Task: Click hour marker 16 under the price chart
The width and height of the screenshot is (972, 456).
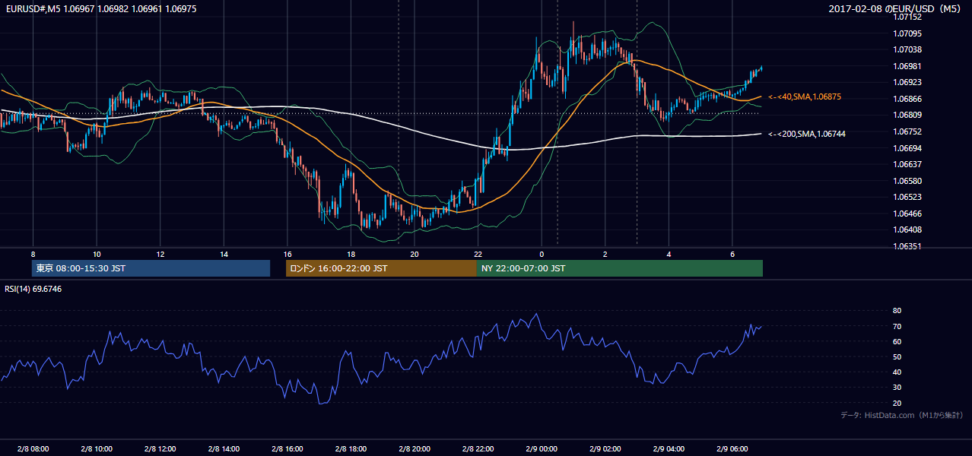Action: pyautogui.click(x=287, y=254)
